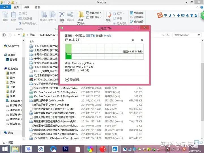
Task: Click the 删除 red X icon
Action: click(x=62, y=17)
